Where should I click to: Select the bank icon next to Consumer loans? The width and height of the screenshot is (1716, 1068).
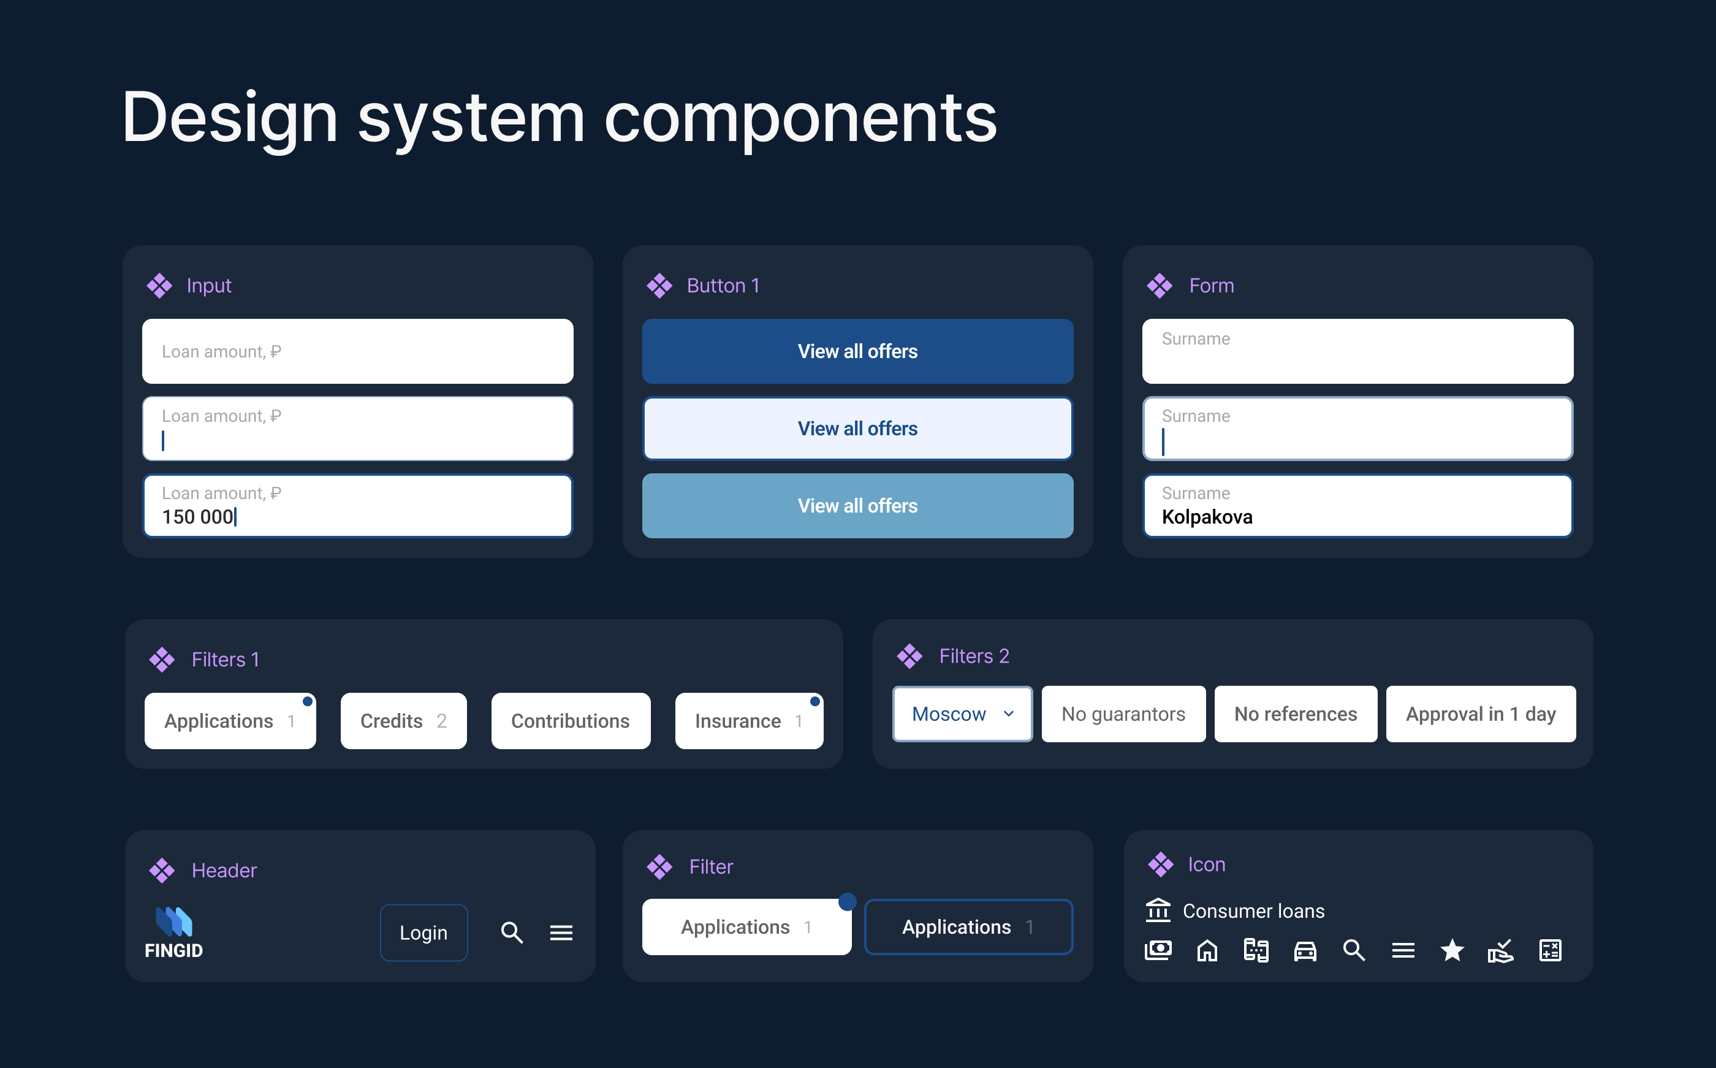(x=1158, y=911)
